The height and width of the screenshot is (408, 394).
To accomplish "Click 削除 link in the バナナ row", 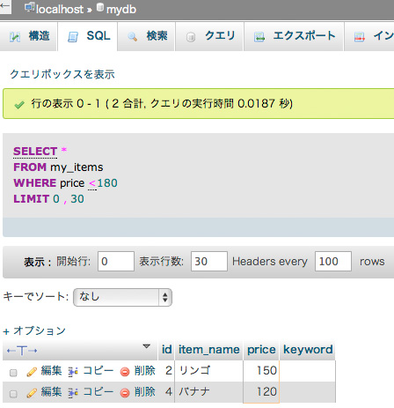I will point(145,391).
